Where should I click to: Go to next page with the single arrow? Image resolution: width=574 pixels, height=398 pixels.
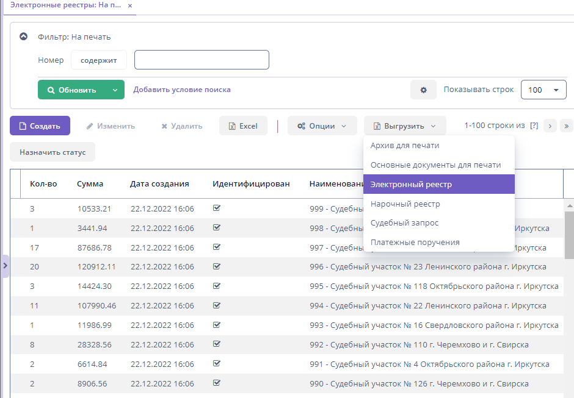coord(550,126)
